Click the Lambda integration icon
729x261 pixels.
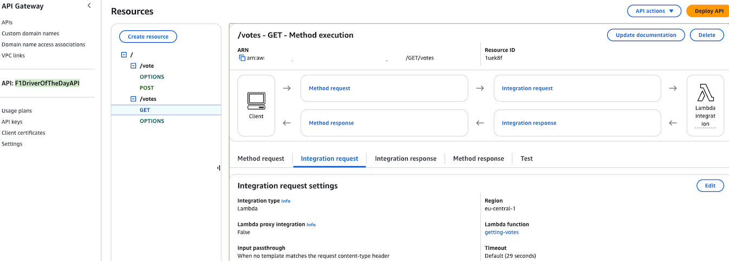705,93
